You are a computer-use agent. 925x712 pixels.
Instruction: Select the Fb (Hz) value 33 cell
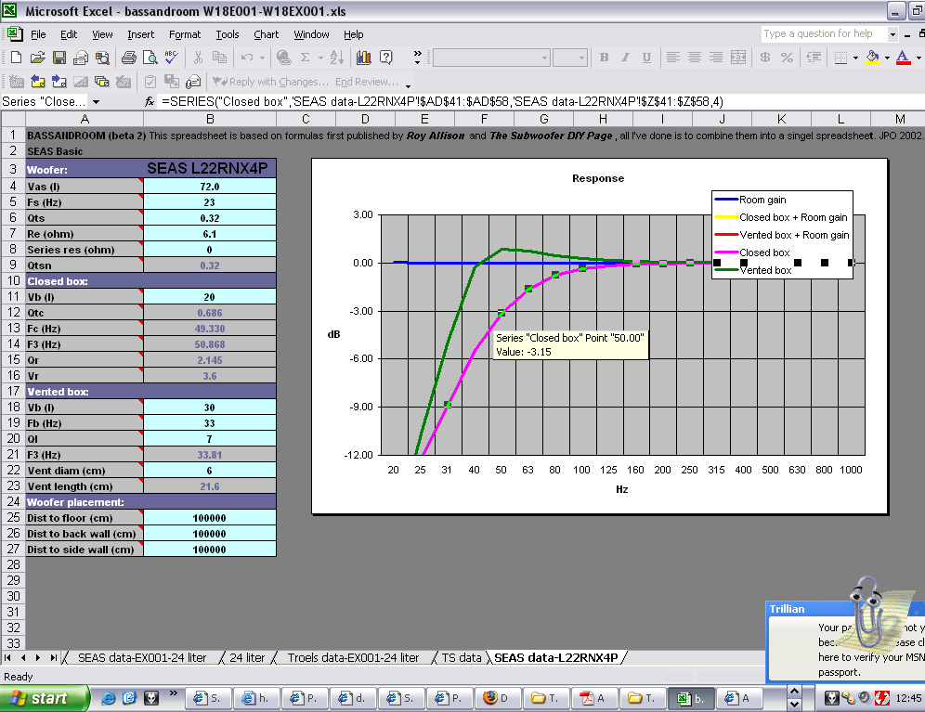click(x=209, y=423)
